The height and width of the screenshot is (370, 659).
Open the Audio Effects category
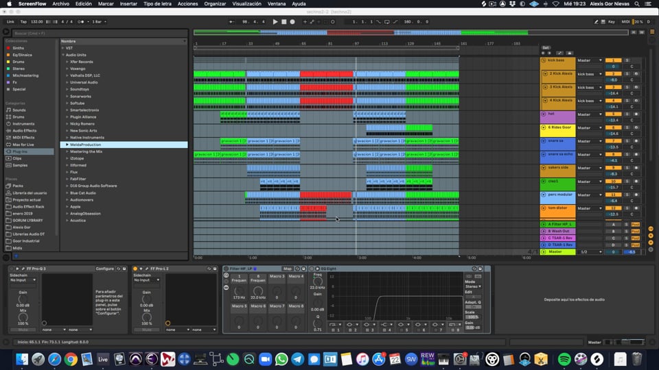(25, 130)
